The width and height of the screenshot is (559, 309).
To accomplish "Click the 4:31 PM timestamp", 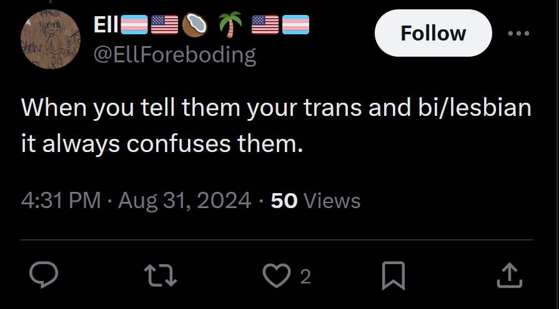I will 61,201.
